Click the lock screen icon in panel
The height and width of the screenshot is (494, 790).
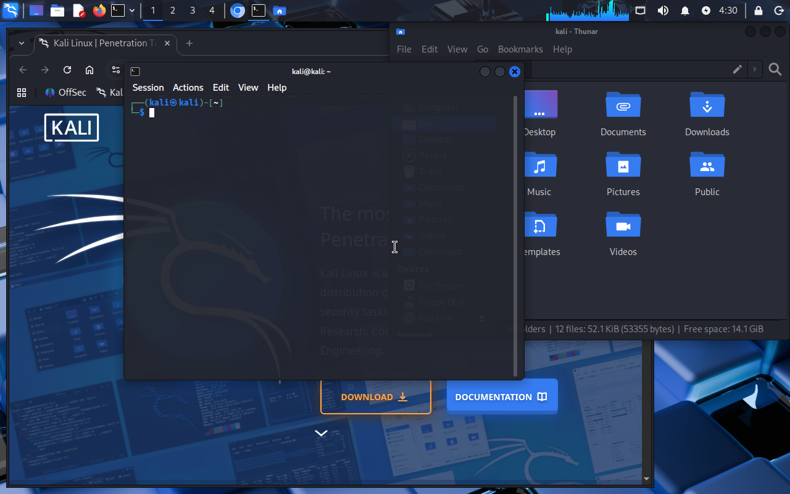pyautogui.click(x=759, y=10)
